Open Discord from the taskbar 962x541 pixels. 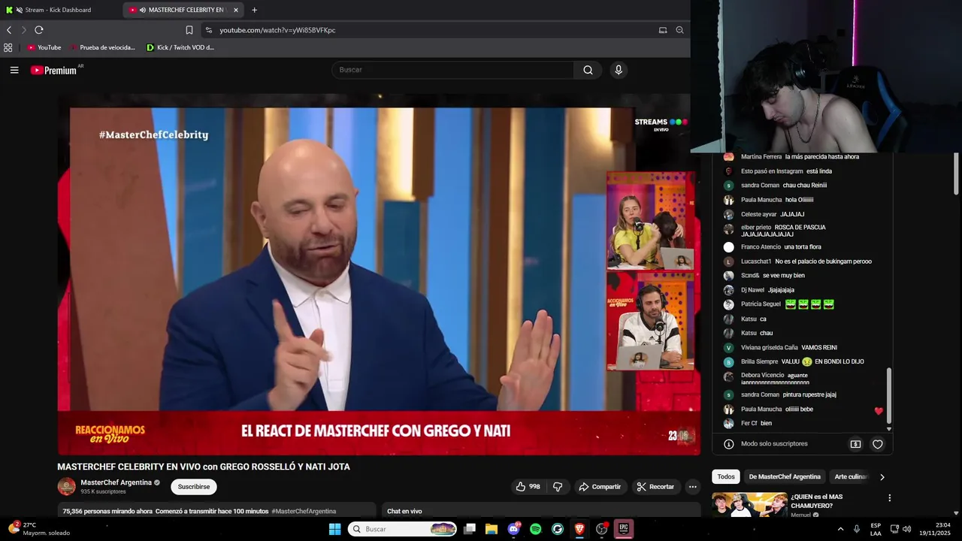[514, 529]
